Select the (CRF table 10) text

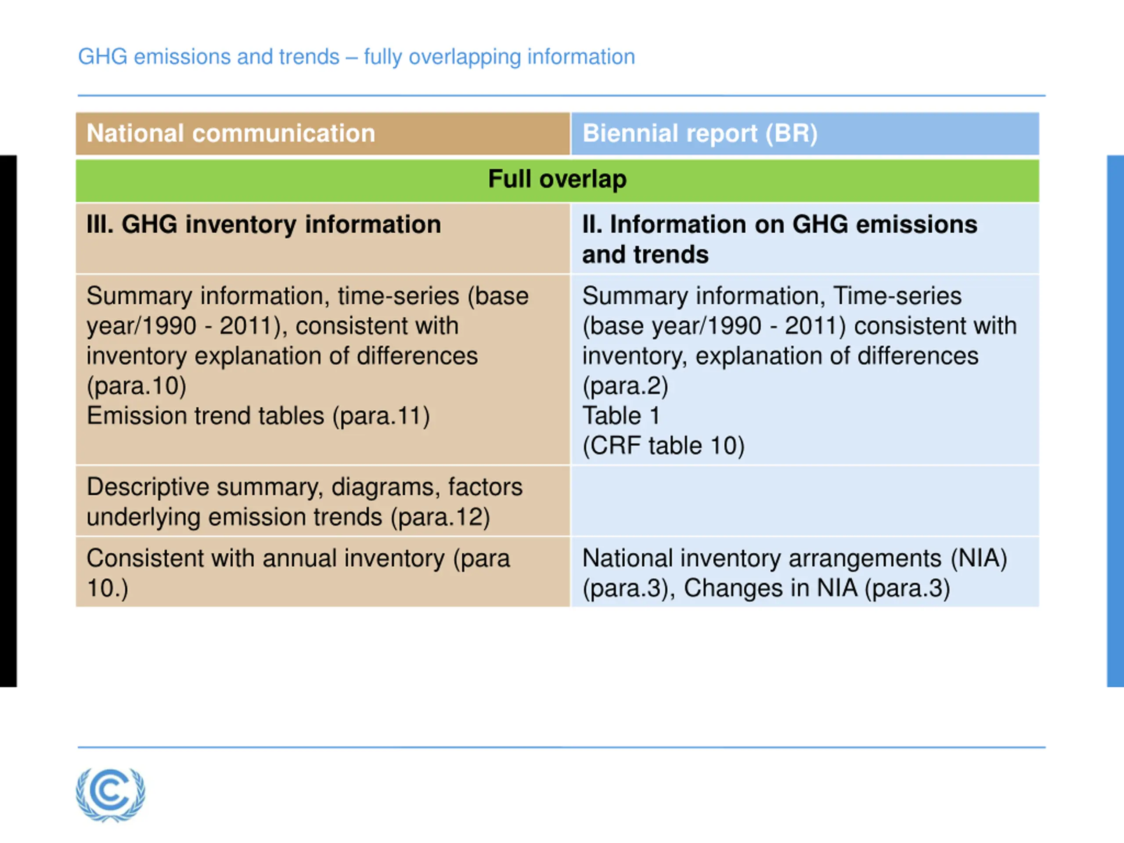(x=663, y=446)
